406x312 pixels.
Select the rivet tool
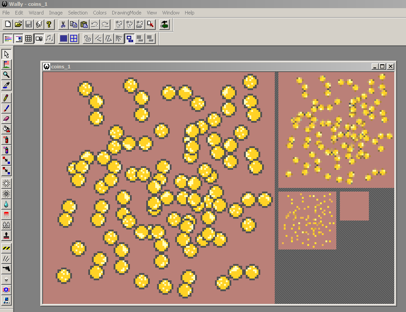6,279
